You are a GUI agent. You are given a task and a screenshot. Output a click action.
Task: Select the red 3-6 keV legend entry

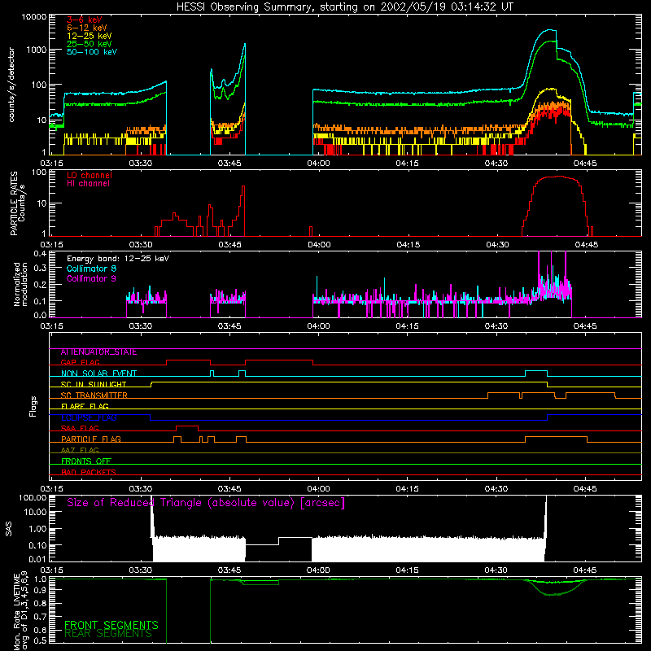coord(85,20)
